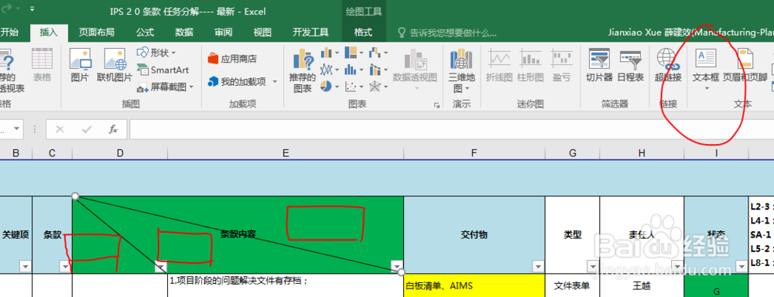Insert a 文本框 text box
The image size is (774, 297).
click(x=706, y=69)
